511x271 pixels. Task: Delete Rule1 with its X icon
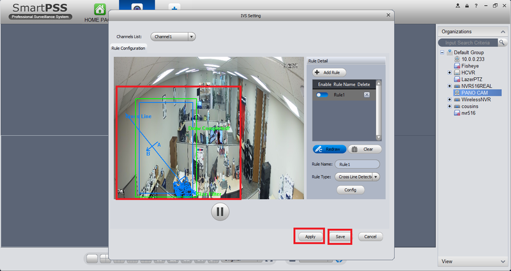pyautogui.click(x=367, y=94)
